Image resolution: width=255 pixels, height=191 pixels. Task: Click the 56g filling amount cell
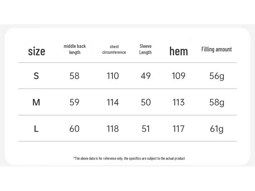click(217, 76)
